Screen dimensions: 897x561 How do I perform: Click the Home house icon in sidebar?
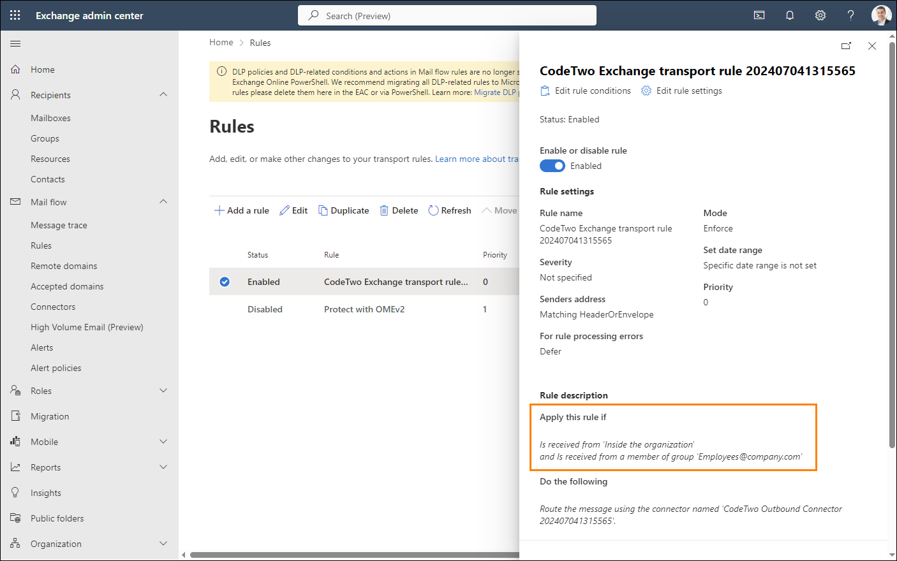(15, 69)
